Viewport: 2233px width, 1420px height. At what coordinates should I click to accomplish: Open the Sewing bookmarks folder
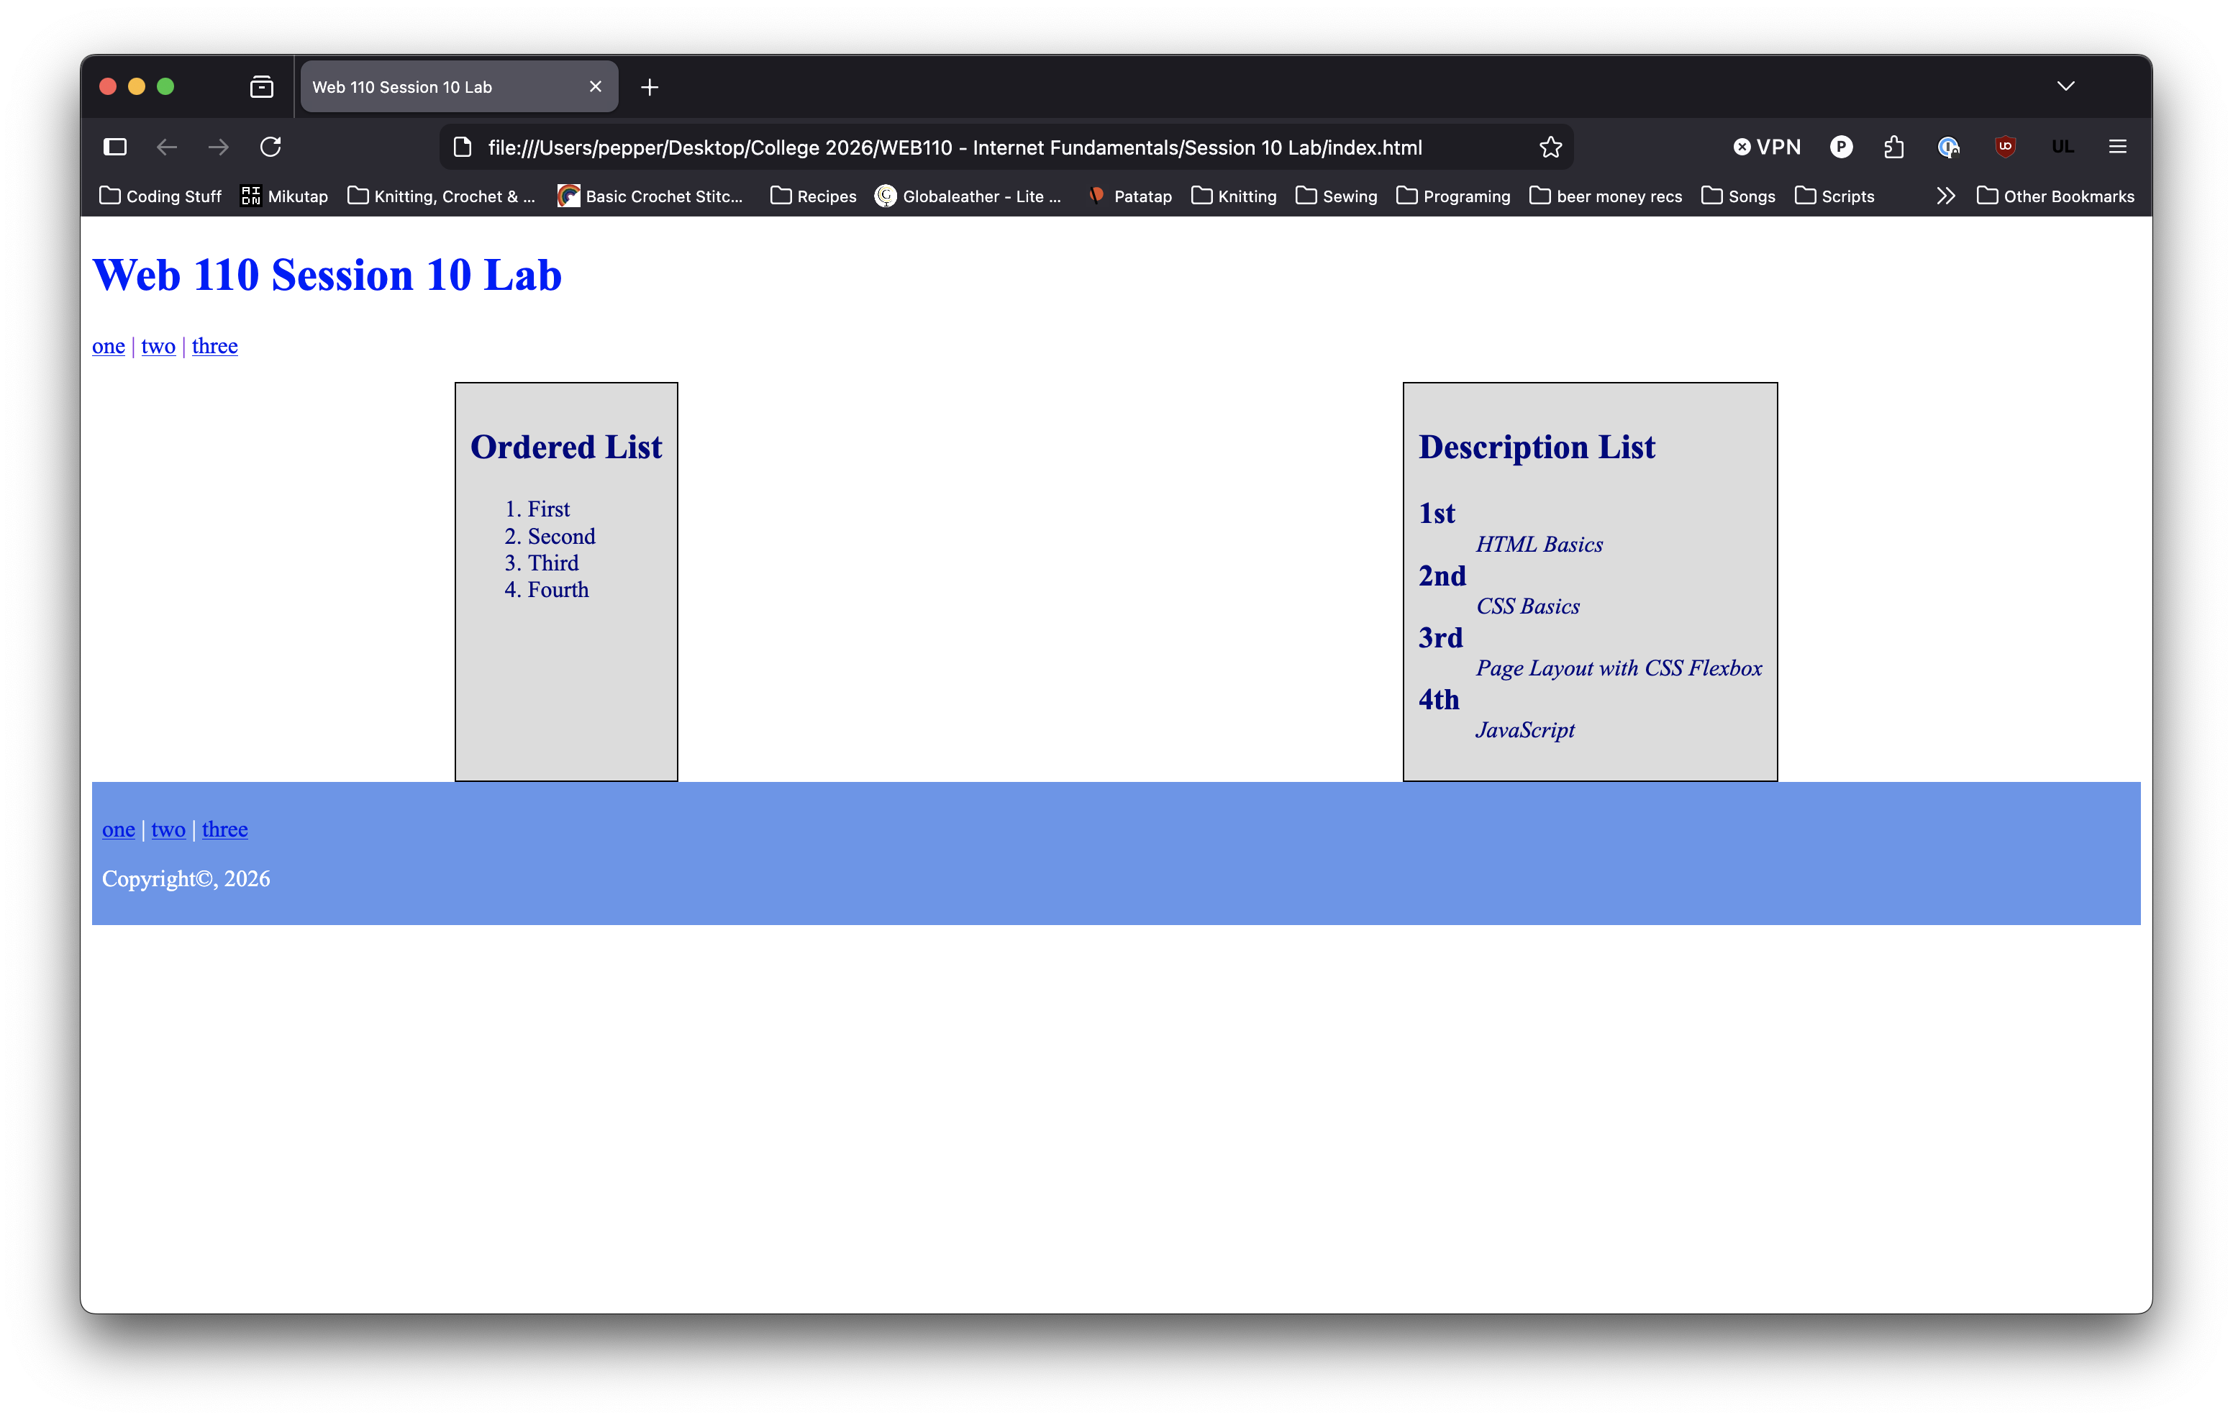(1337, 196)
